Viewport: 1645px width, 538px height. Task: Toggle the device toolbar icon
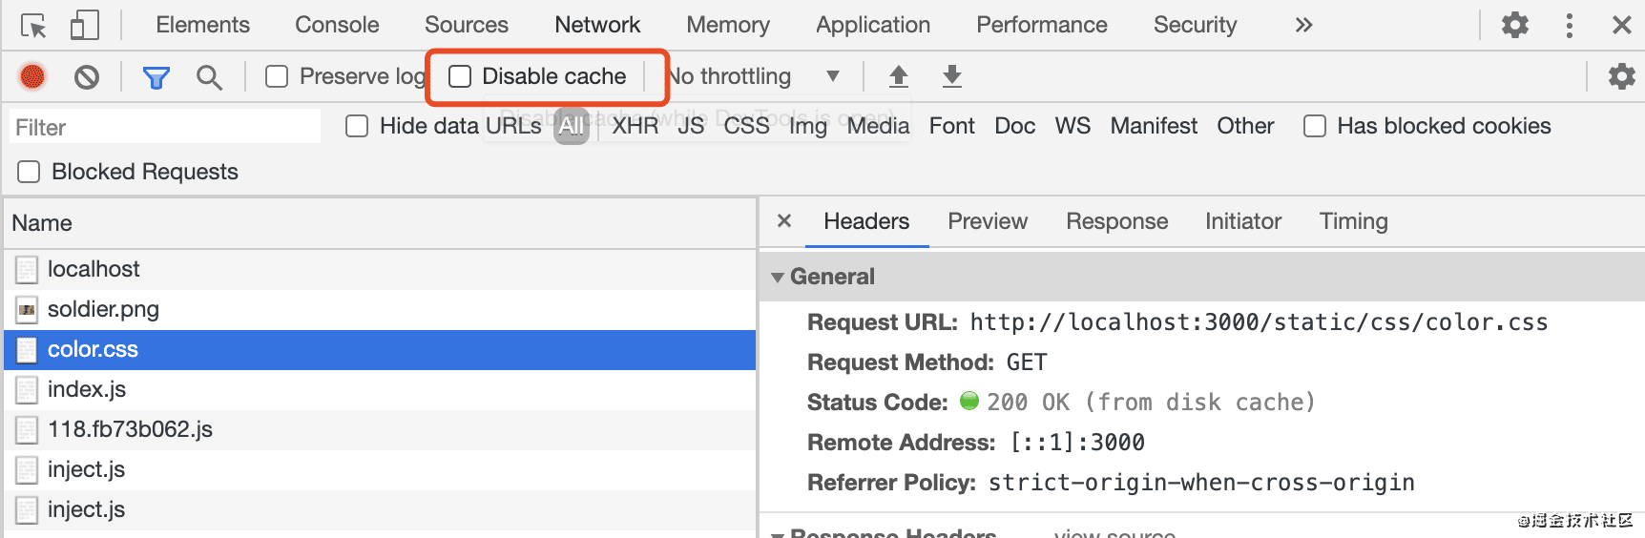coord(85,25)
